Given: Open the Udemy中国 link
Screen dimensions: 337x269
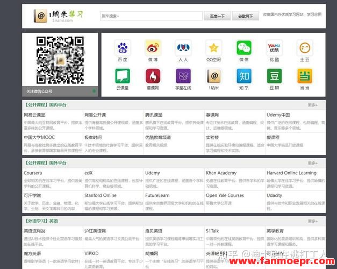Looking at the screenshot, I should click(278, 115).
